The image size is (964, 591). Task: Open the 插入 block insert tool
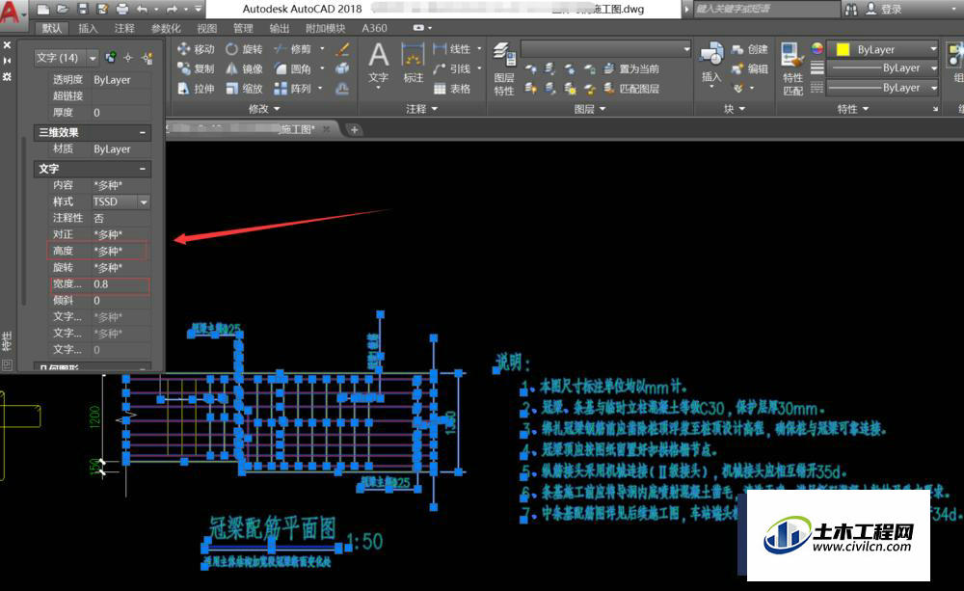(x=711, y=64)
